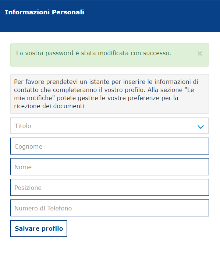Click the green password changed message text
Screen dimensions: 220x259
[93, 53]
